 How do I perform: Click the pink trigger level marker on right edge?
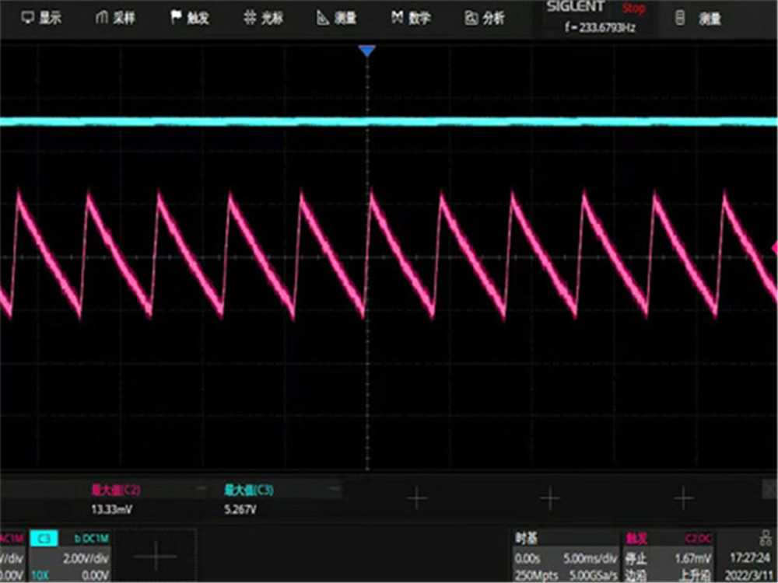pos(775,248)
